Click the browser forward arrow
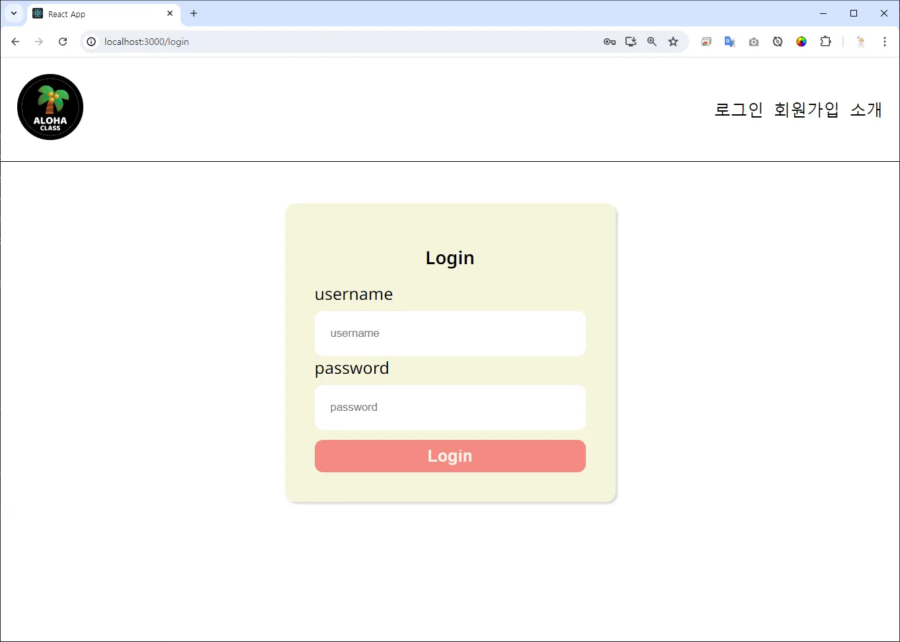Screen dimensions: 900x642 point(39,42)
